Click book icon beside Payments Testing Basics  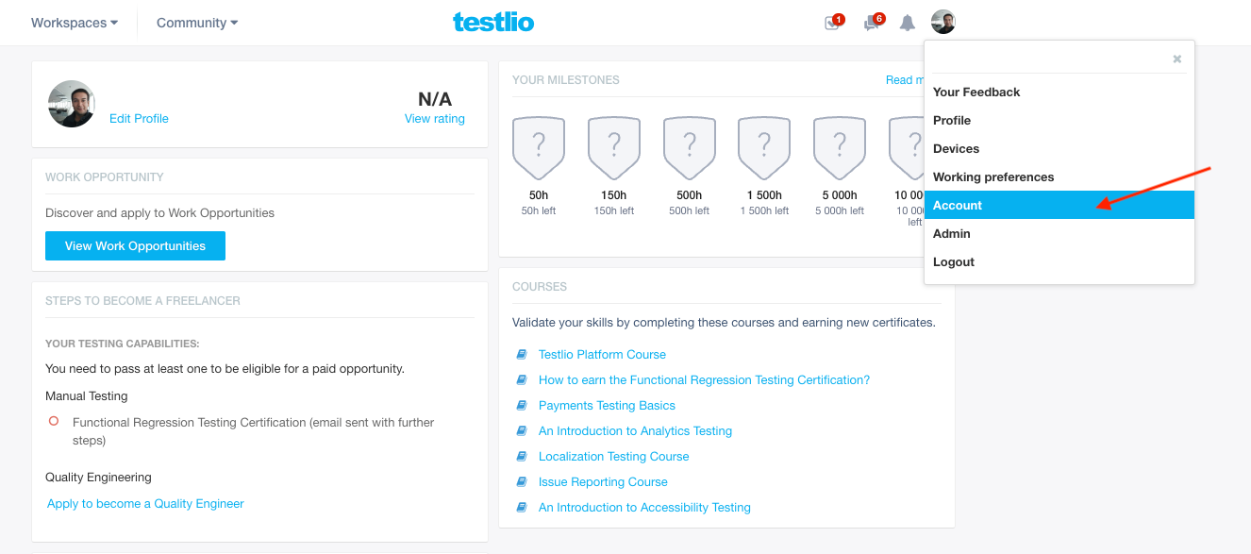(x=521, y=405)
